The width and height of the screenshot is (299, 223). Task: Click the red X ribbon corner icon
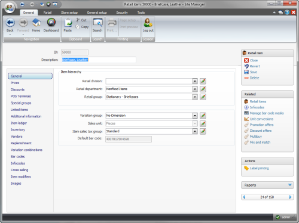point(294,13)
